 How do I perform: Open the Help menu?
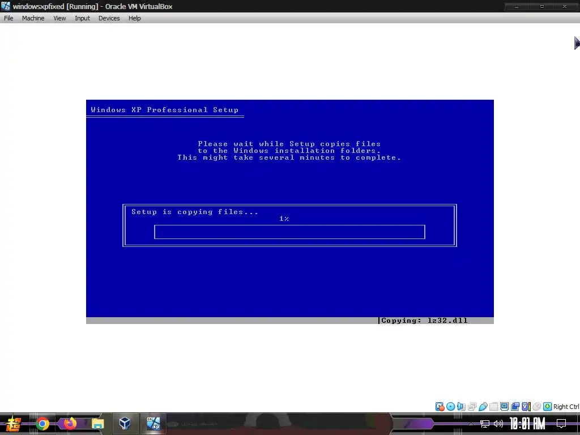tap(135, 18)
